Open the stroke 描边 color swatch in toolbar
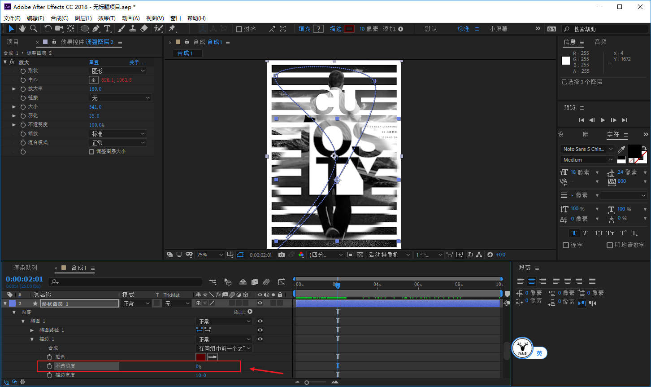 tap(349, 29)
